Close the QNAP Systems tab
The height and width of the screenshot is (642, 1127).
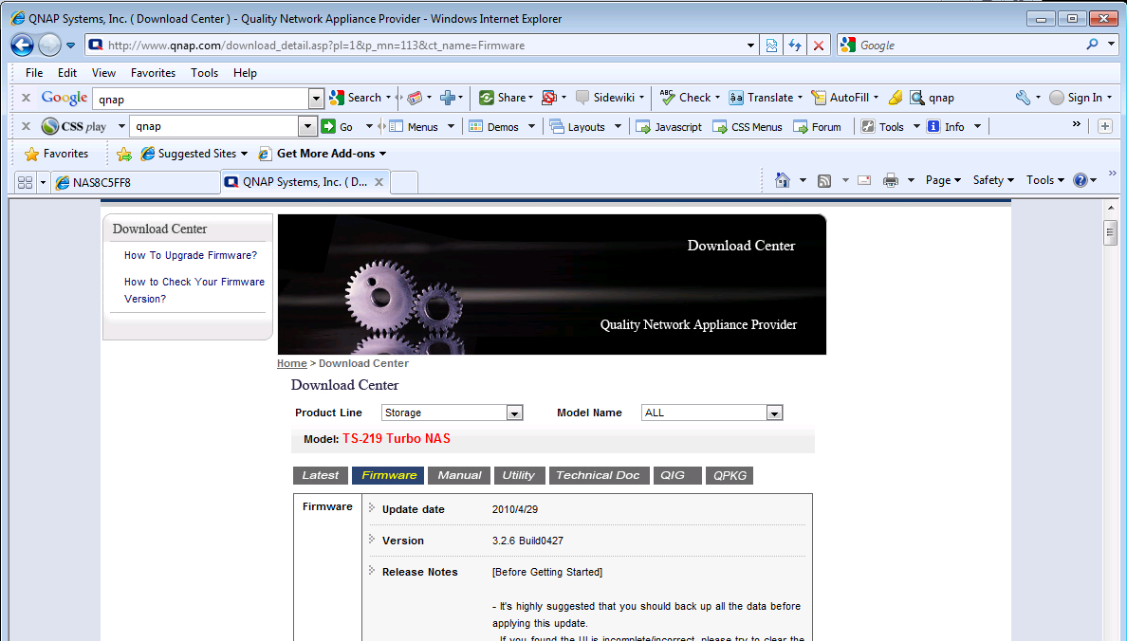coord(379,182)
